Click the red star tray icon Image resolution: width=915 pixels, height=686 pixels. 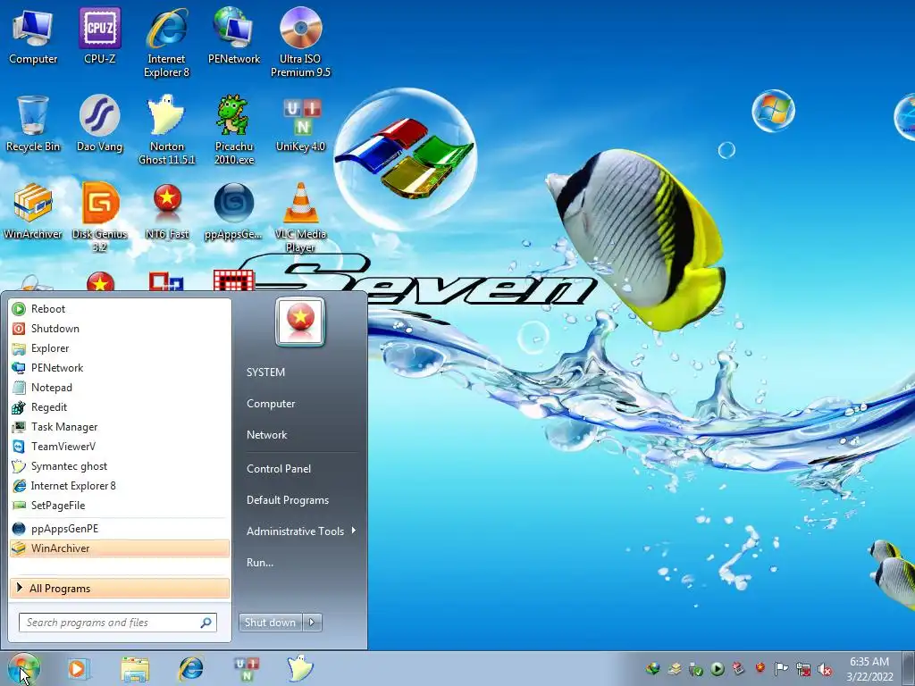tap(760, 667)
